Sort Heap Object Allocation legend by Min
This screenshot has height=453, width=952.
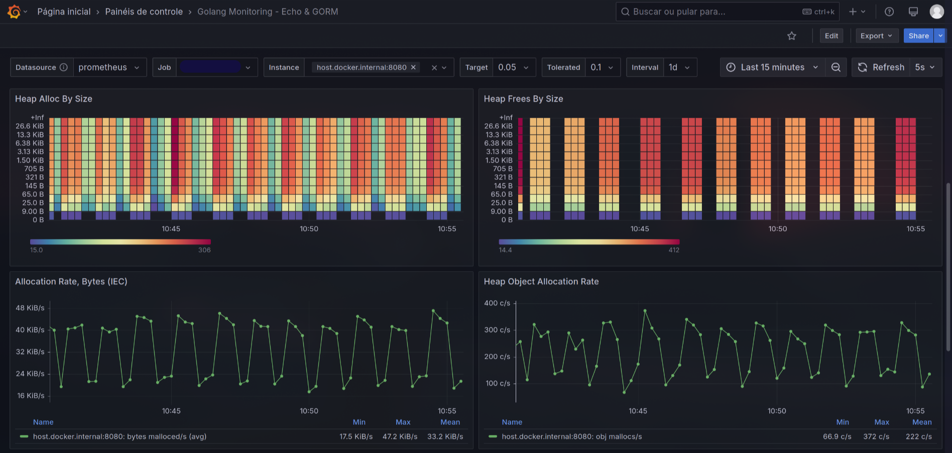pyautogui.click(x=843, y=422)
